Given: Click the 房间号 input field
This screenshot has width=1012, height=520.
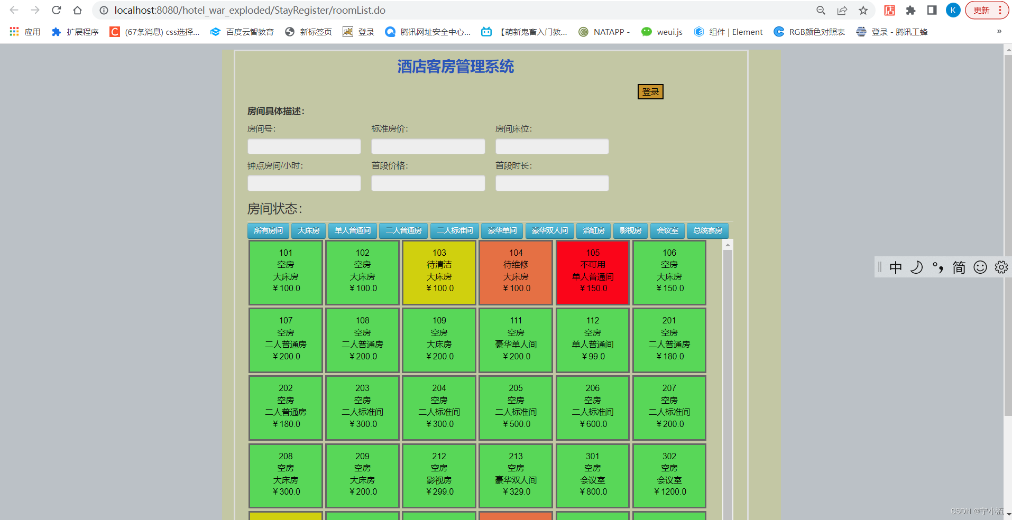Looking at the screenshot, I should tap(304, 146).
